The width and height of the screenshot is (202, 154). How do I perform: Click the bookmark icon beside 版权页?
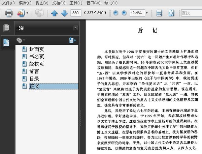coord(25,64)
